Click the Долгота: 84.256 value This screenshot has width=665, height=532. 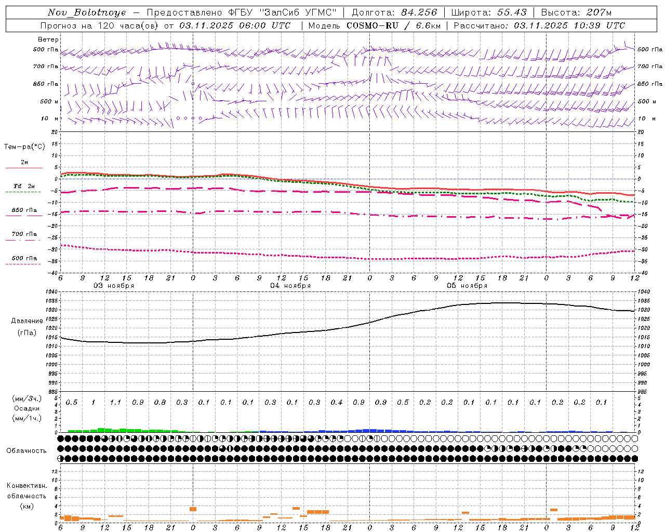(x=394, y=12)
